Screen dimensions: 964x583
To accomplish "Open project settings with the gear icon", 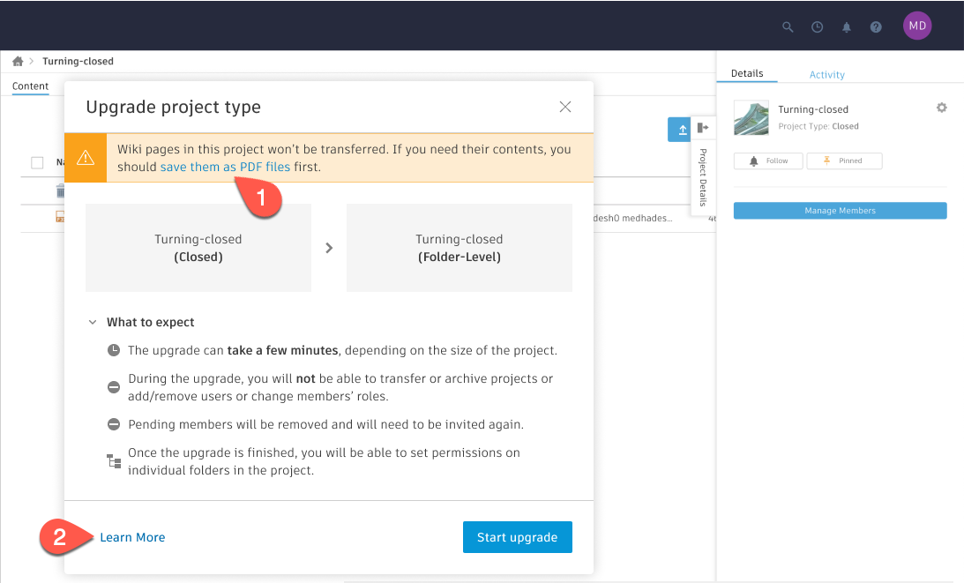I will pyautogui.click(x=941, y=108).
